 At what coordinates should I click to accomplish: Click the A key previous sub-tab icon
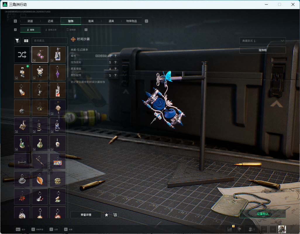pos(15,30)
